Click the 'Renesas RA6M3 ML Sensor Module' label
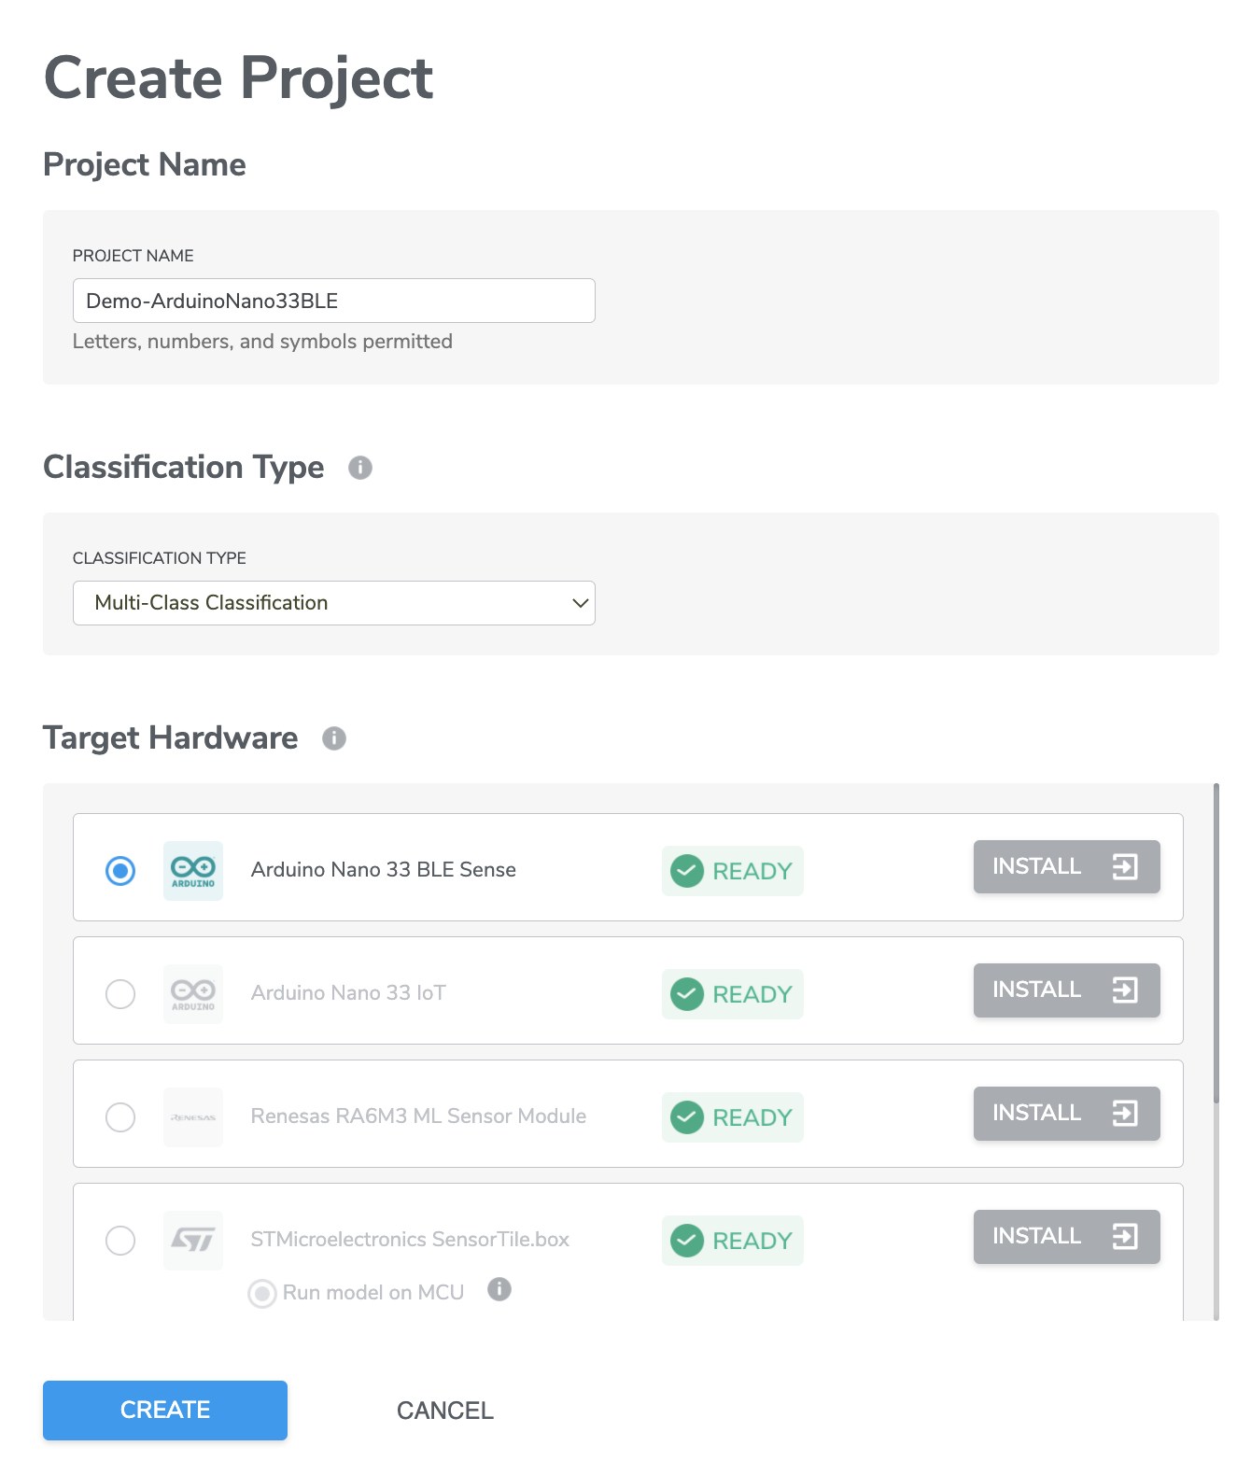This screenshot has width=1251, height=1460. pos(419,1116)
